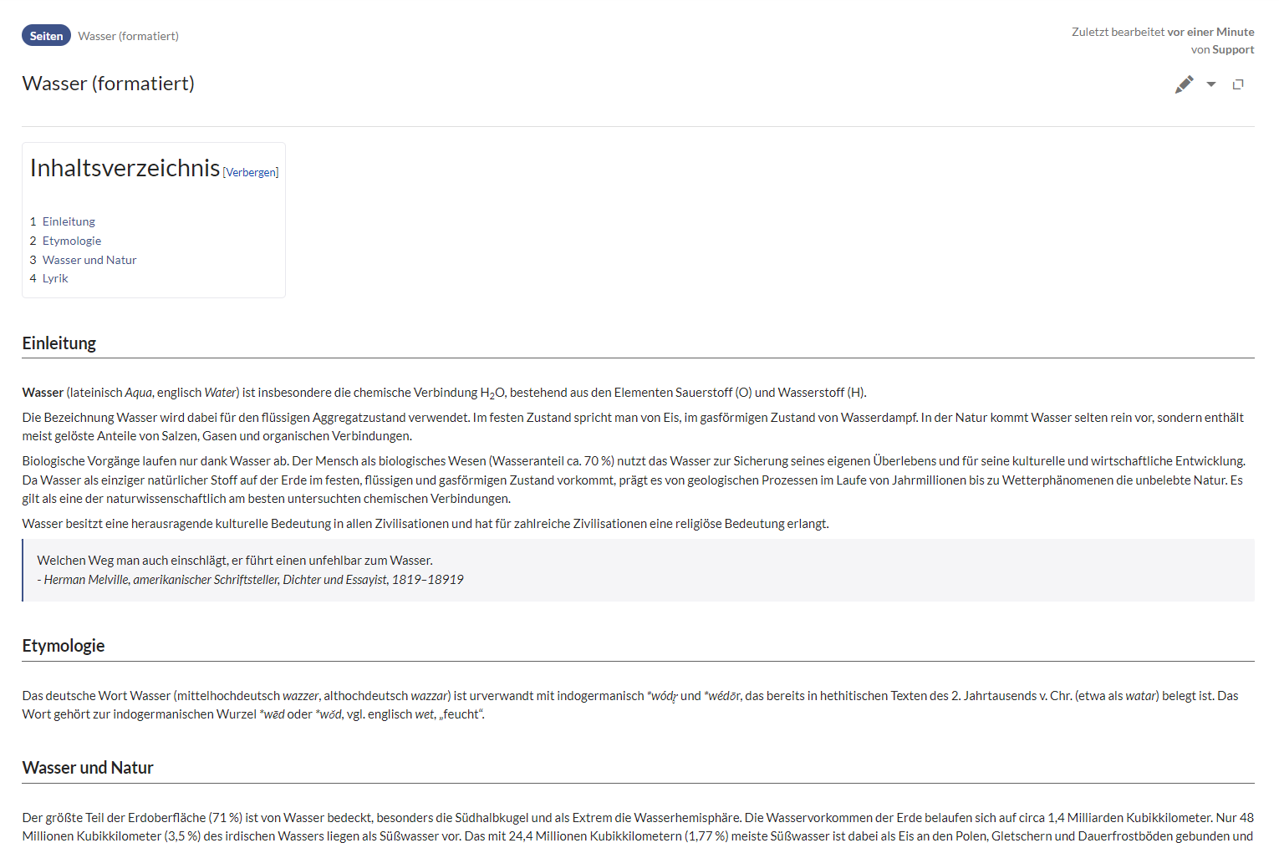Click the Inhaltsverzeichnis heading text
The width and height of the screenshot is (1279, 843).
coord(125,168)
